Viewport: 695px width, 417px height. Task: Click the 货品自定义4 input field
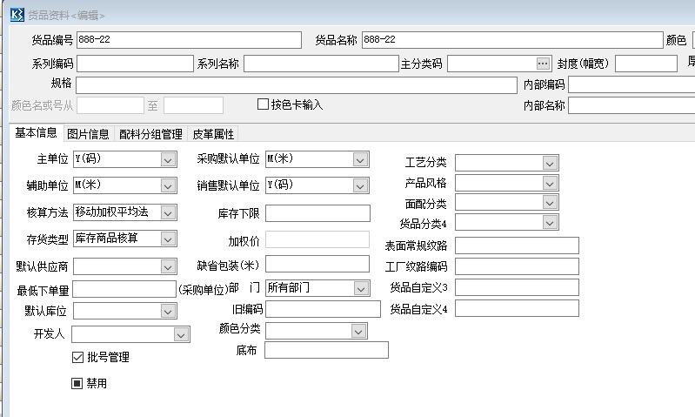pos(517,308)
